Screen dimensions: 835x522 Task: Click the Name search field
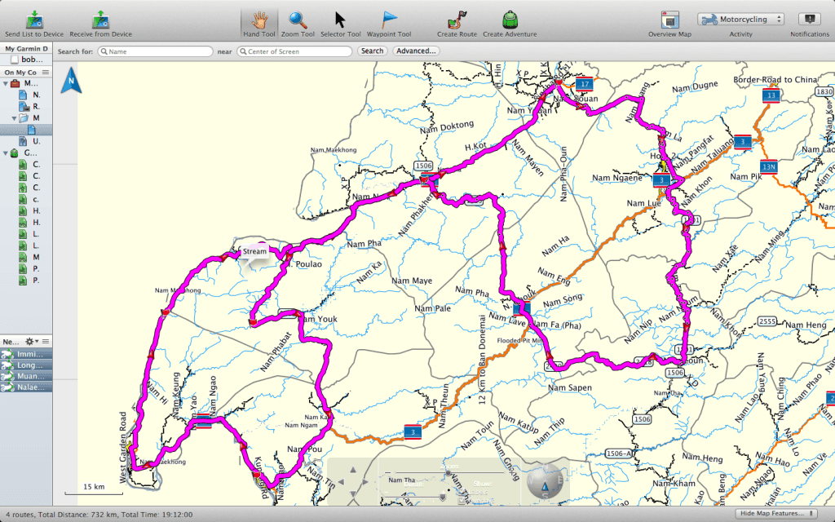pos(156,51)
